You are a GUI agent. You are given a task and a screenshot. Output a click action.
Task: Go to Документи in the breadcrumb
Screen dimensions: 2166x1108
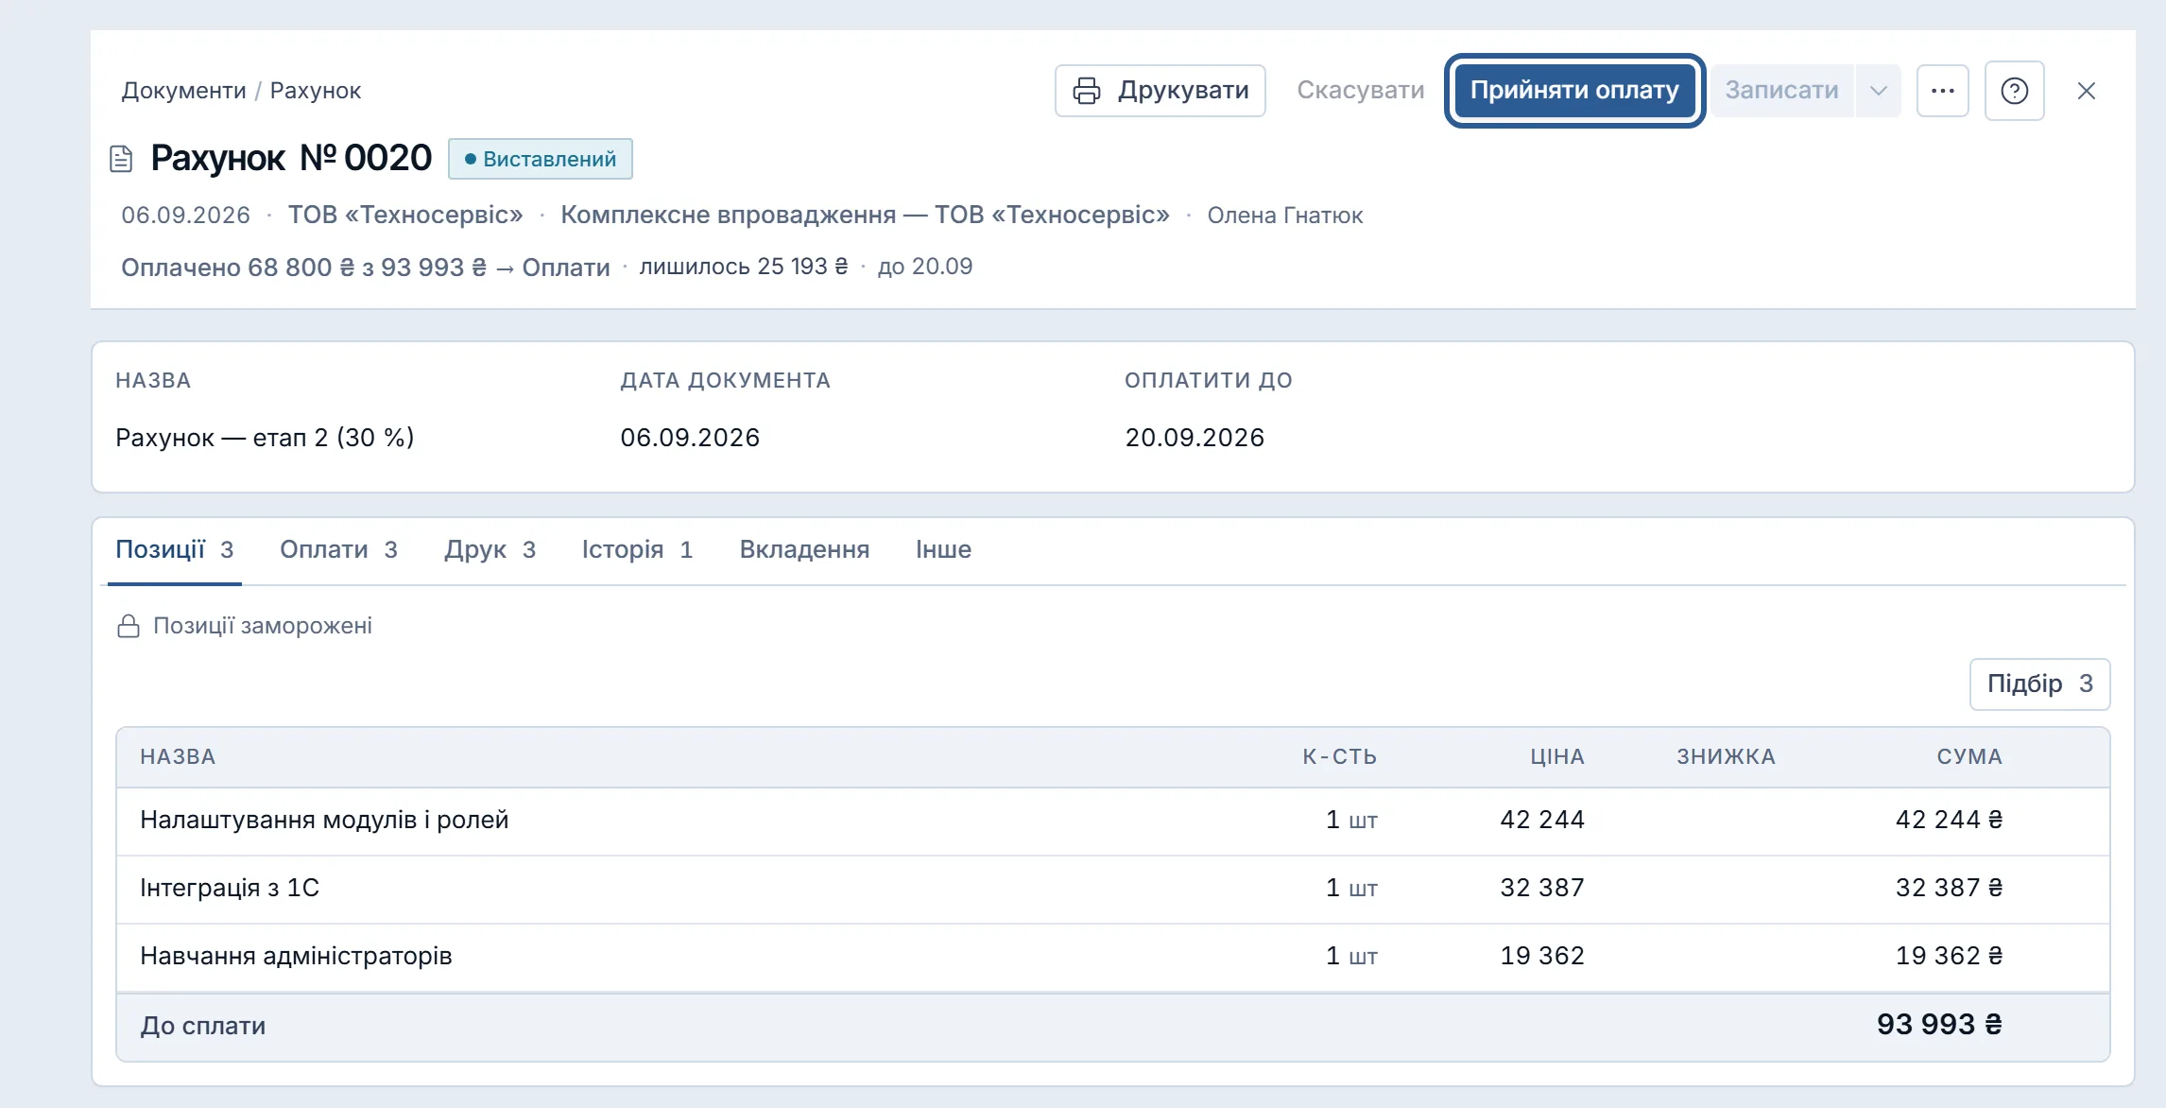183,91
